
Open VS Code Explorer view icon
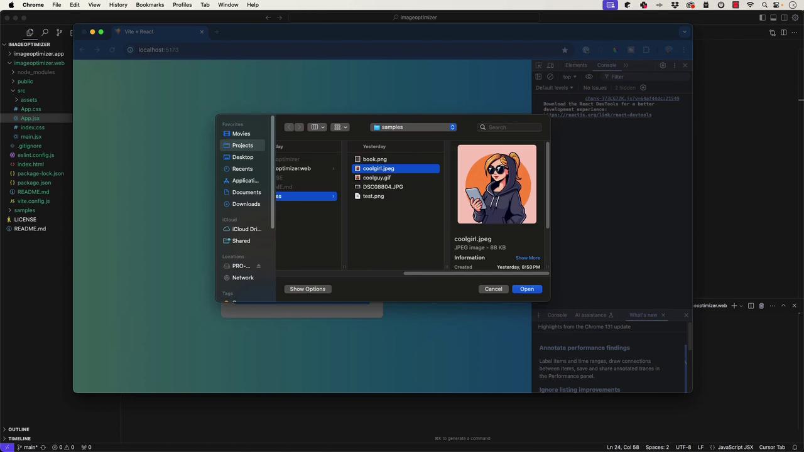point(30,33)
